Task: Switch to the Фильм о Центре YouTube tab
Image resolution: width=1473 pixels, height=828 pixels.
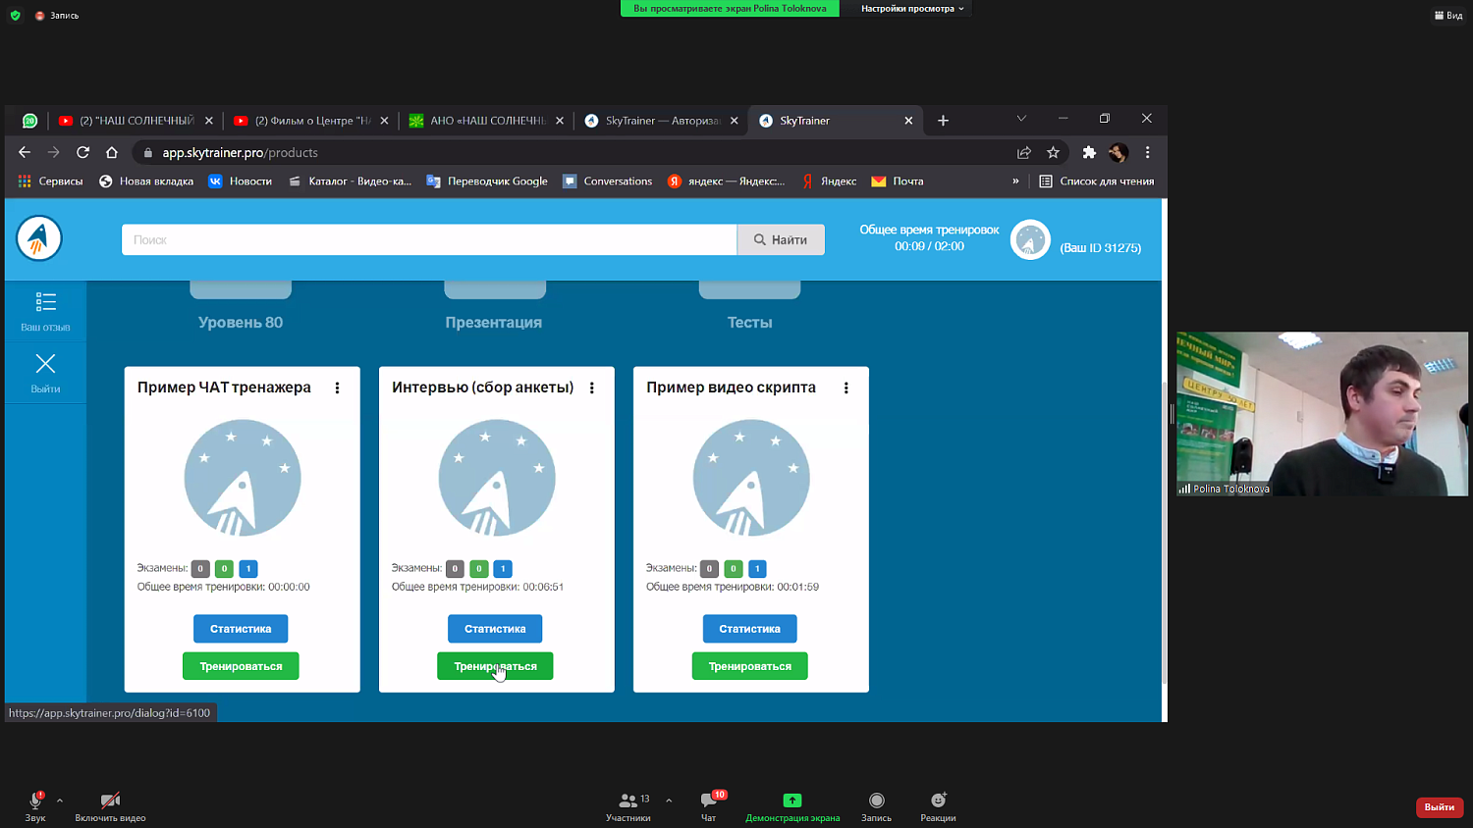Action: (x=310, y=121)
